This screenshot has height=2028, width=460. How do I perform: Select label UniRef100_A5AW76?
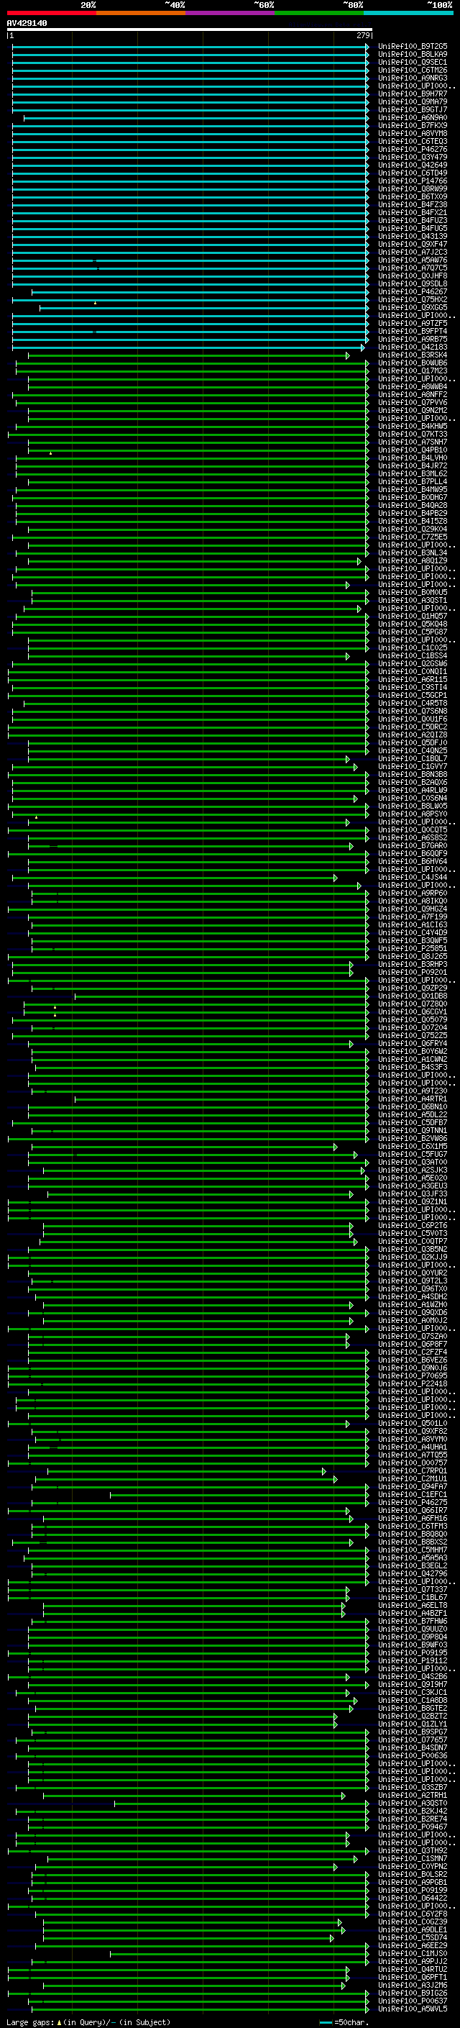click(413, 260)
